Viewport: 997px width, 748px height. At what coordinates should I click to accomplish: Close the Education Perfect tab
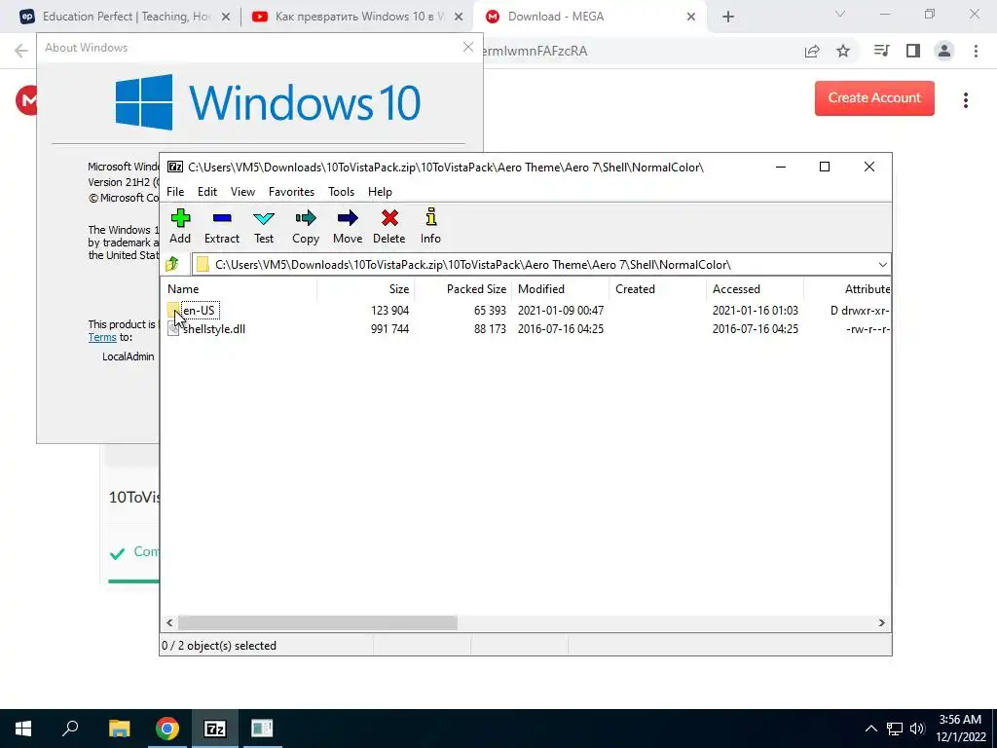(x=226, y=18)
